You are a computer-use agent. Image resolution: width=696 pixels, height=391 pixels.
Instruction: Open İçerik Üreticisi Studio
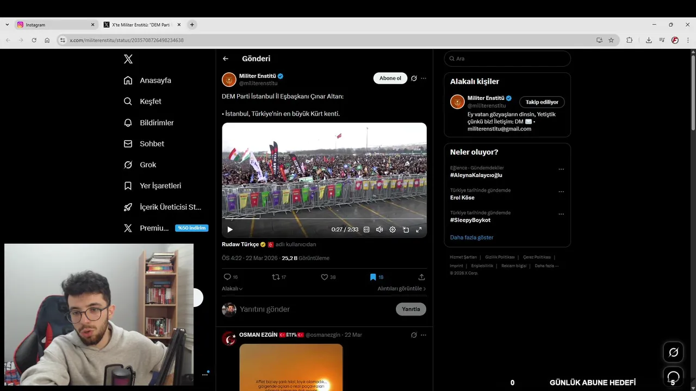tap(162, 207)
